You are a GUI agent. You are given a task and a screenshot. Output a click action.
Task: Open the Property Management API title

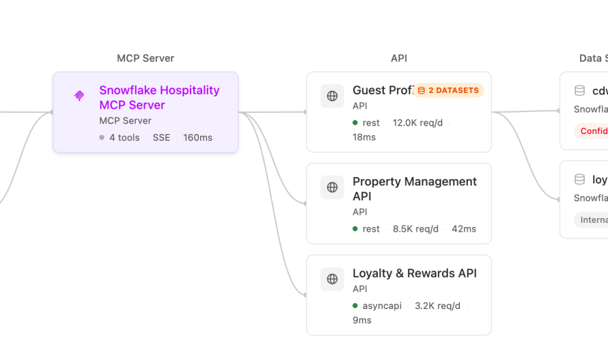(x=415, y=189)
